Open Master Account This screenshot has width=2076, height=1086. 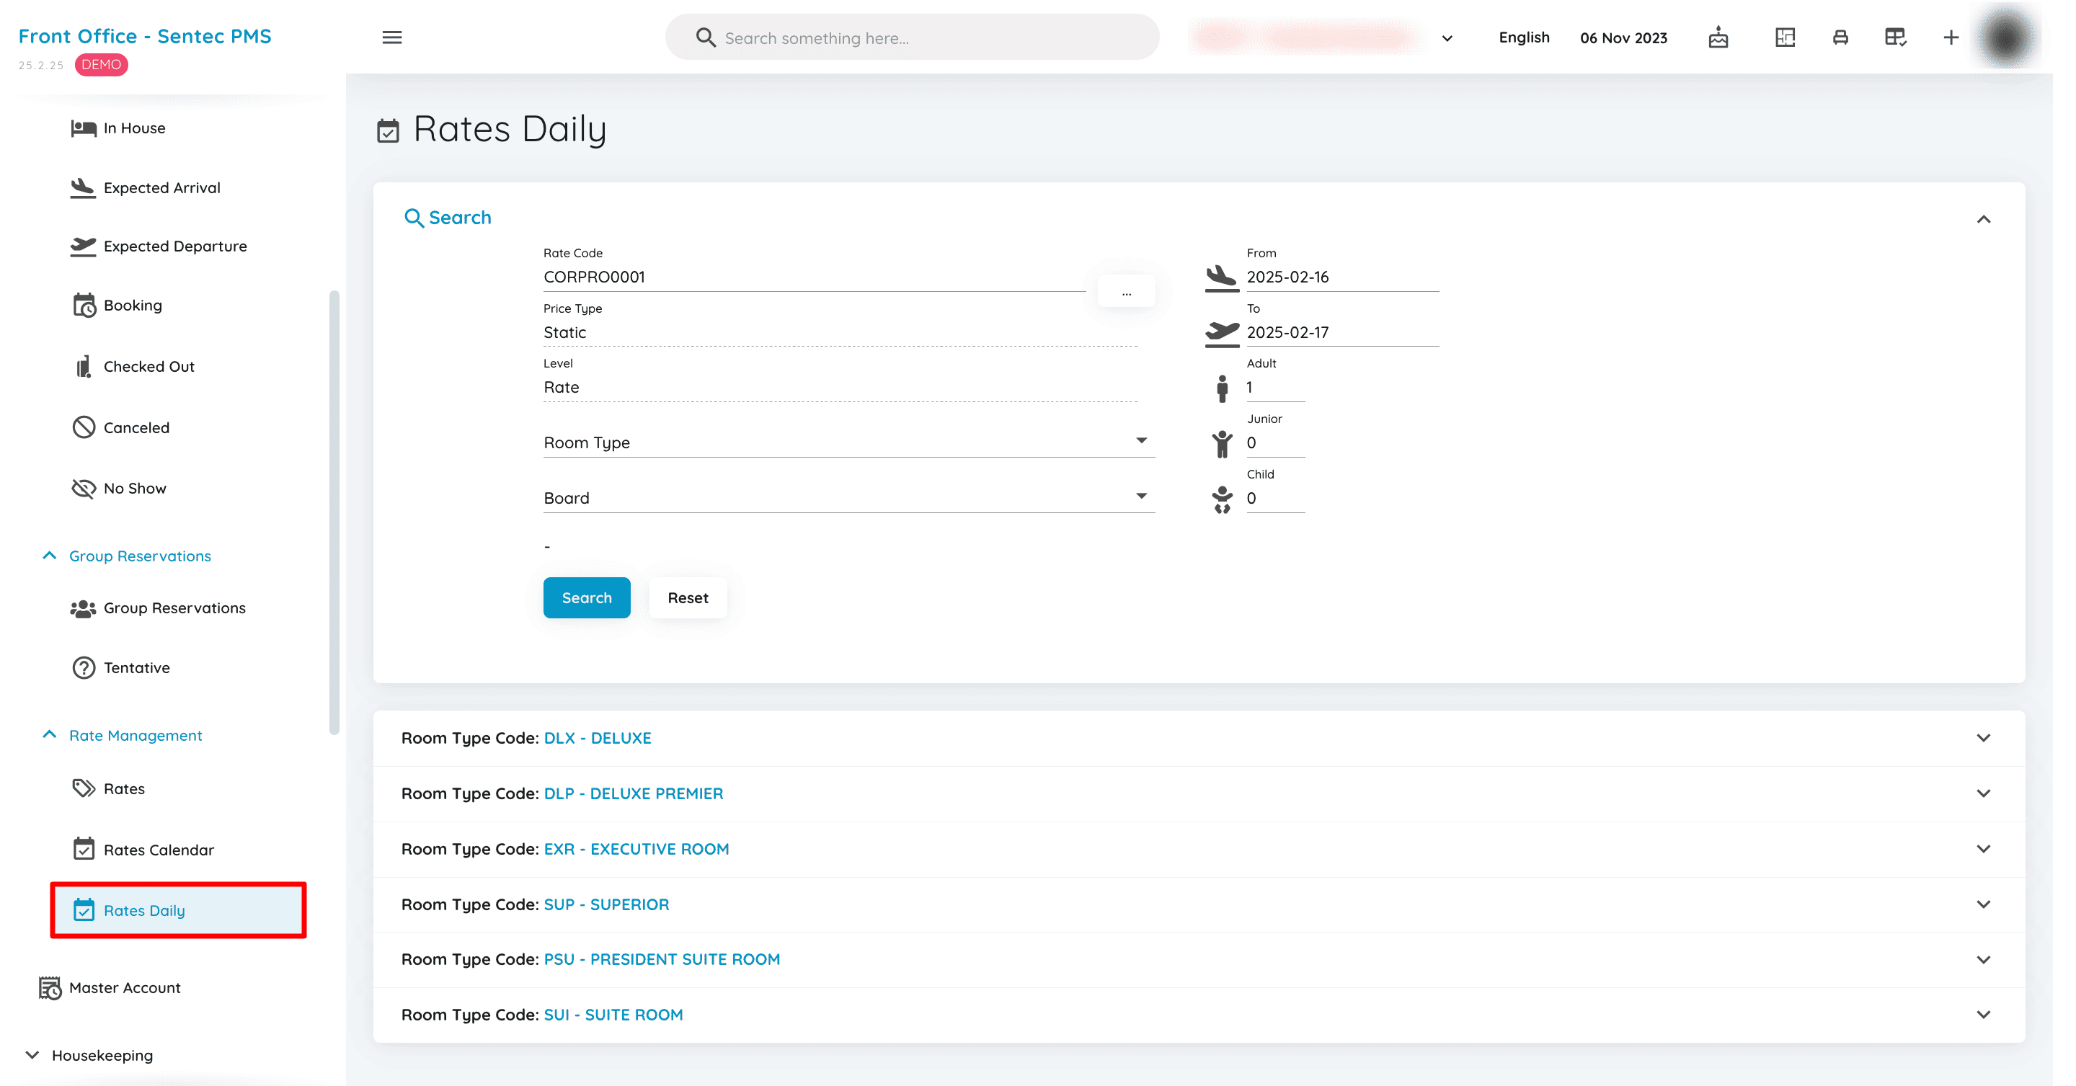(110, 988)
